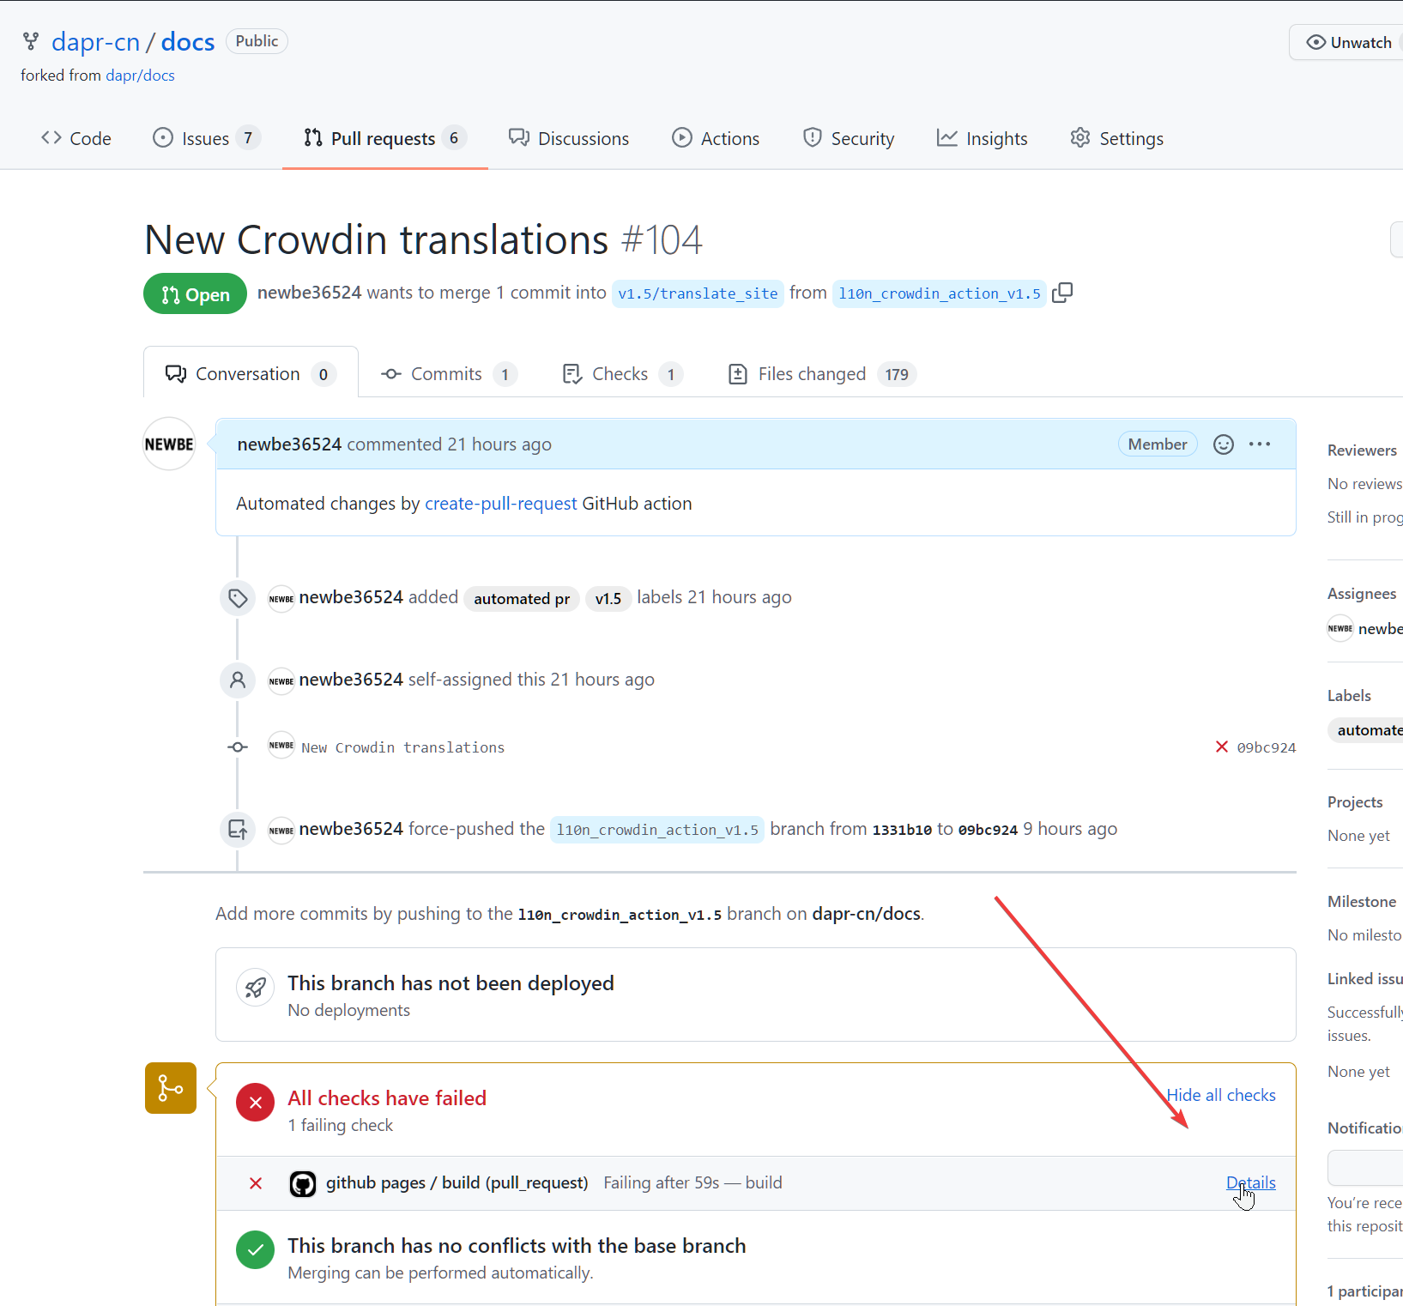Image resolution: width=1403 pixels, height=1306 pixels.
Task: Click the rocket deployment icon
Action: [255, 987]
